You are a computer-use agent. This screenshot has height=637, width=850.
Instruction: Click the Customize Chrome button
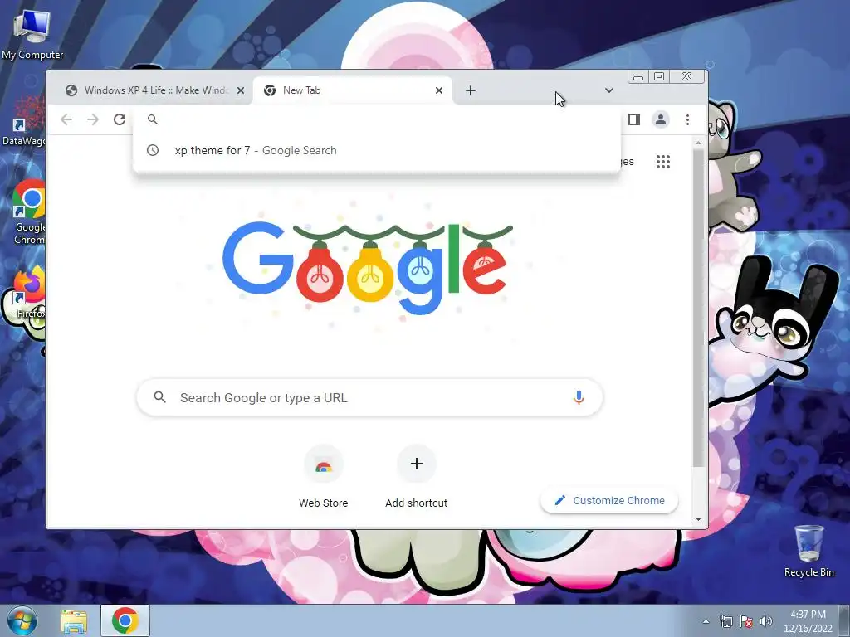(609, 500)
